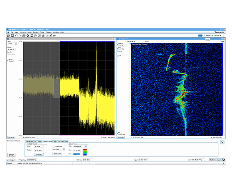The height and width of the screenshot is (193, 232).
Task: Enable the 3-D checkbox in Spectrogram
Action: [x=118, y=56]
